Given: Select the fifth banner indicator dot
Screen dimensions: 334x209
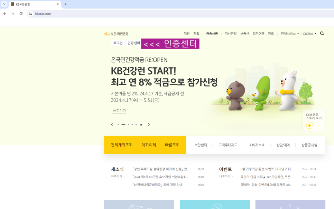Looking at the screenshot, I should tap(136, 125).
